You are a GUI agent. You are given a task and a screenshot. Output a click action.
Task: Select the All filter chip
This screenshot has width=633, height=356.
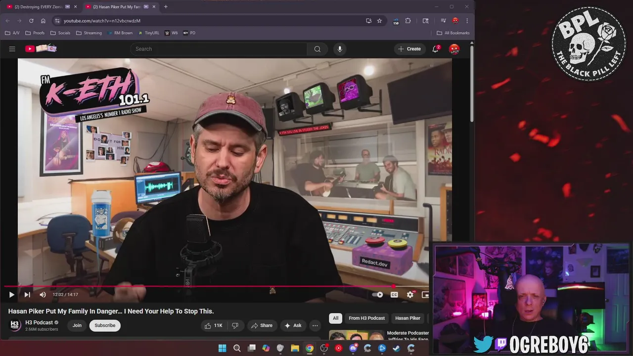pyautogui.click(x=335, y=318)
